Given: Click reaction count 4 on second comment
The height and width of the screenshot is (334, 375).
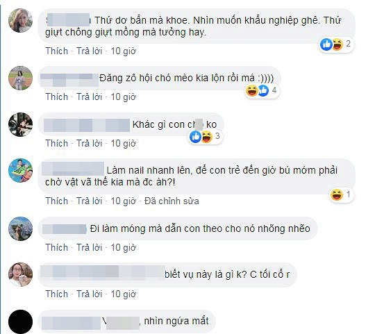Looking at the screenshot, I should tap(274, 90).
